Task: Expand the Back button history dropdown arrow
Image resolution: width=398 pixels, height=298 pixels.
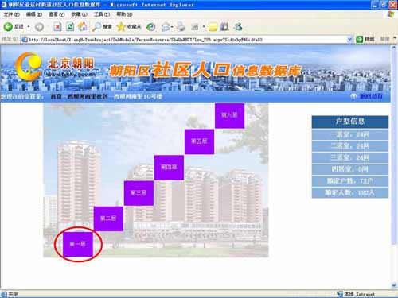Action: (x=29, y=27)
